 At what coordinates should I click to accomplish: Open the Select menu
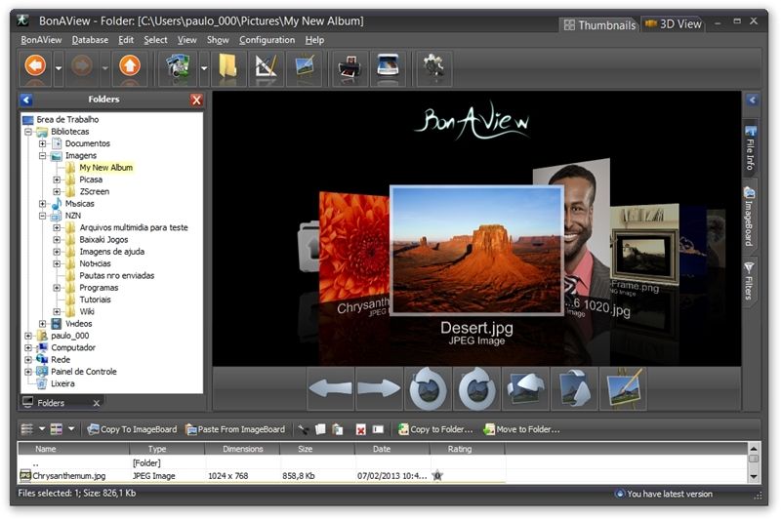(x=155, y=40)
